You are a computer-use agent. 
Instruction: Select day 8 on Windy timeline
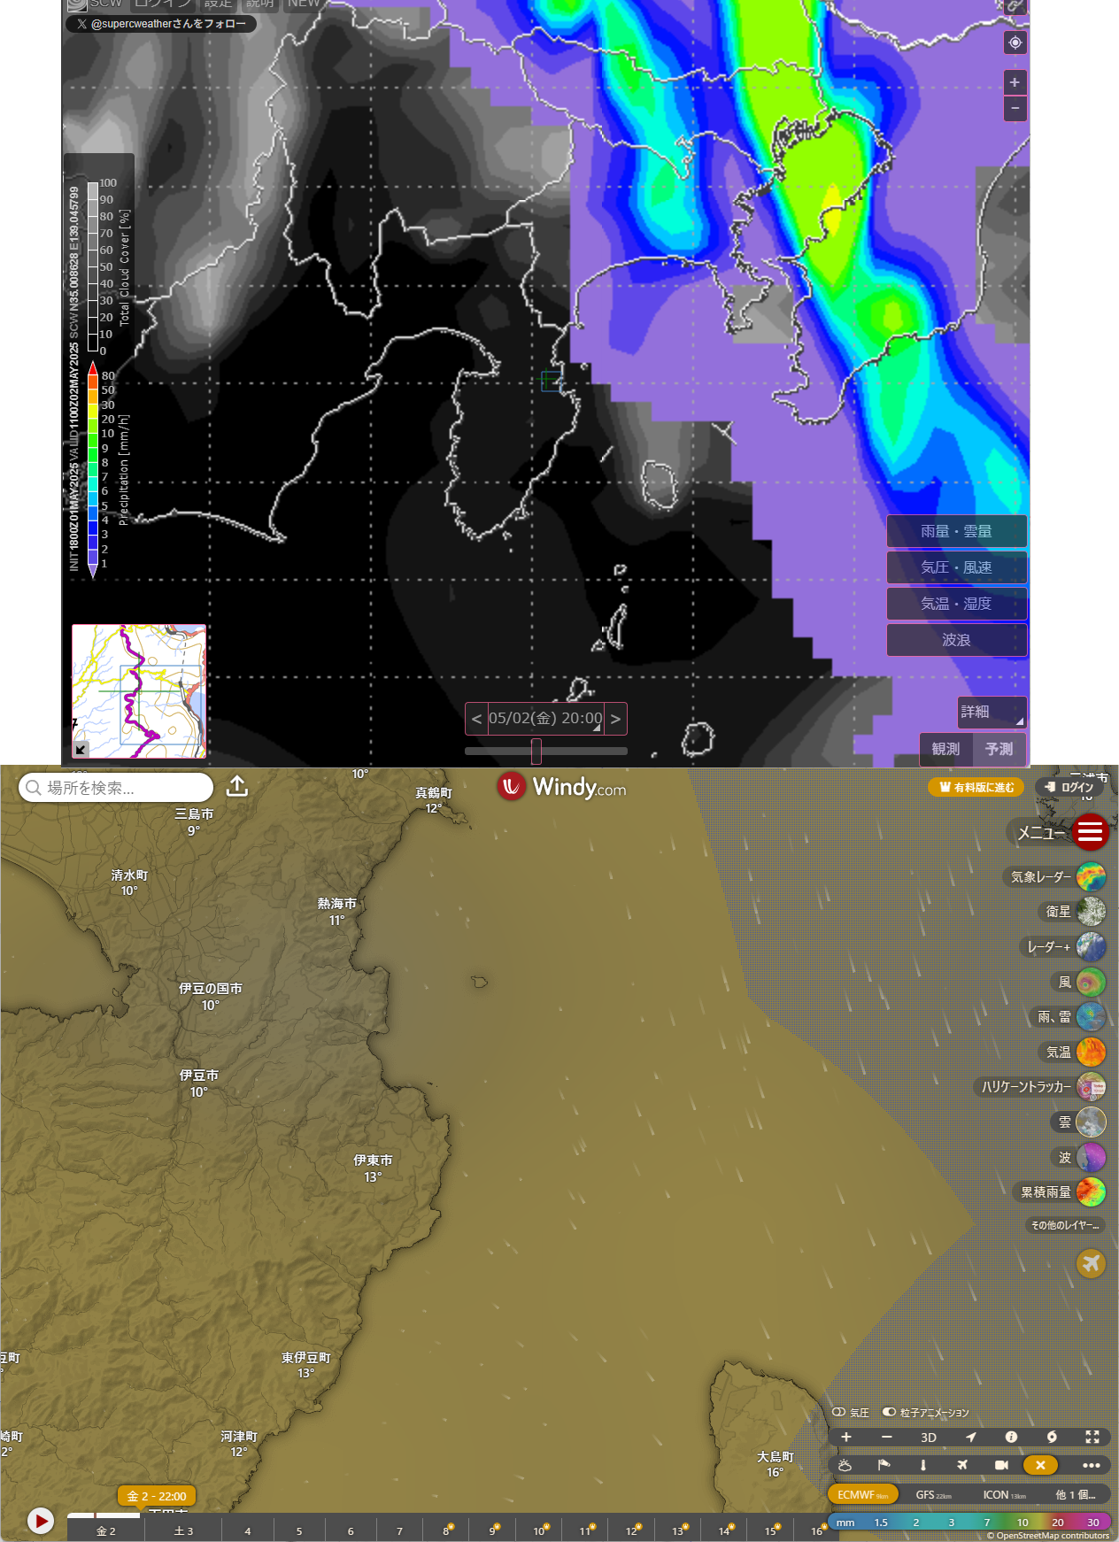coord(446,1530)
